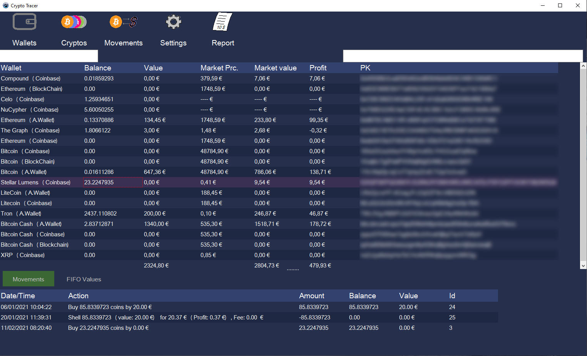Open the Movements bitcoin-to-dollar icon
587x356 pixels.
coord(124,22)
